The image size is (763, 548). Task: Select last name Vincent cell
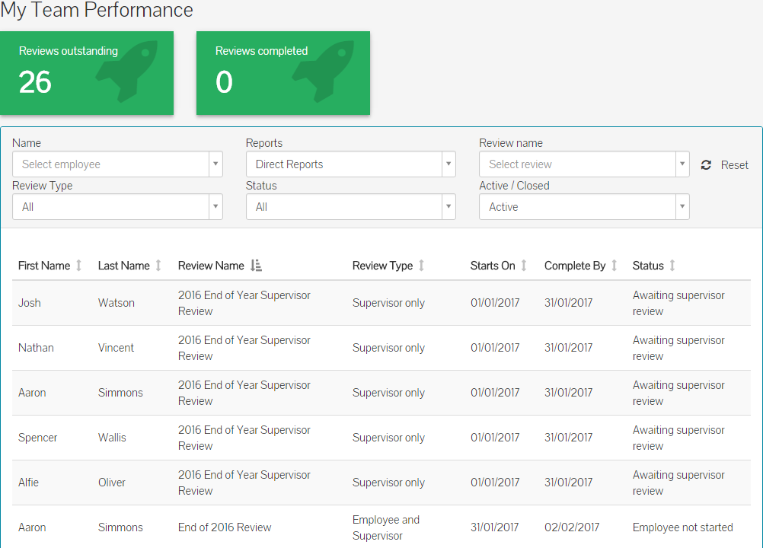tap(116, 348)
